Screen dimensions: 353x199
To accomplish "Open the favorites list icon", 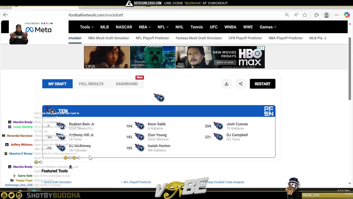I will tap(317, 15).
